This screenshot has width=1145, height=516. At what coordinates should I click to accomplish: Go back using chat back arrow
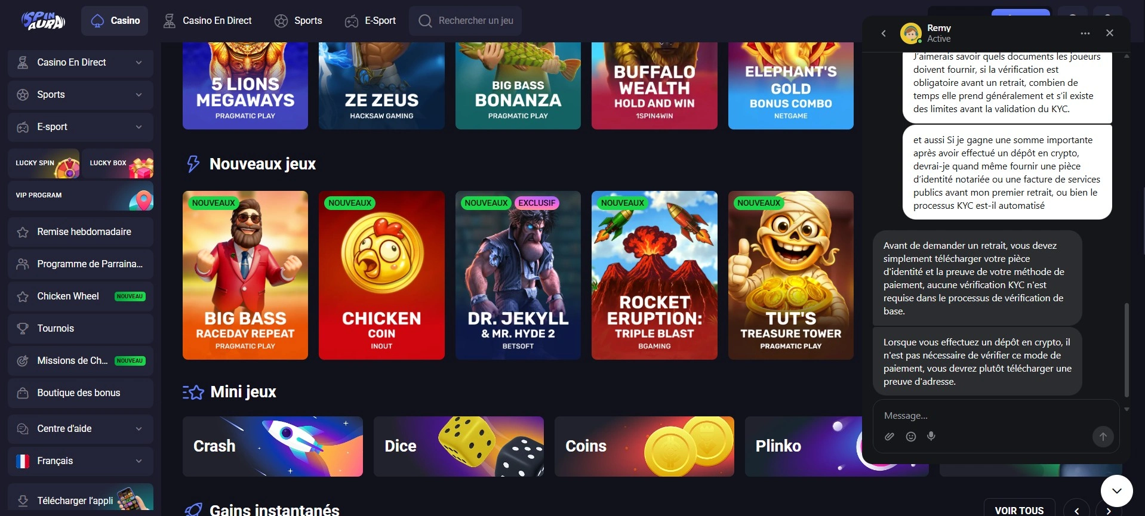tap(884, 33)
